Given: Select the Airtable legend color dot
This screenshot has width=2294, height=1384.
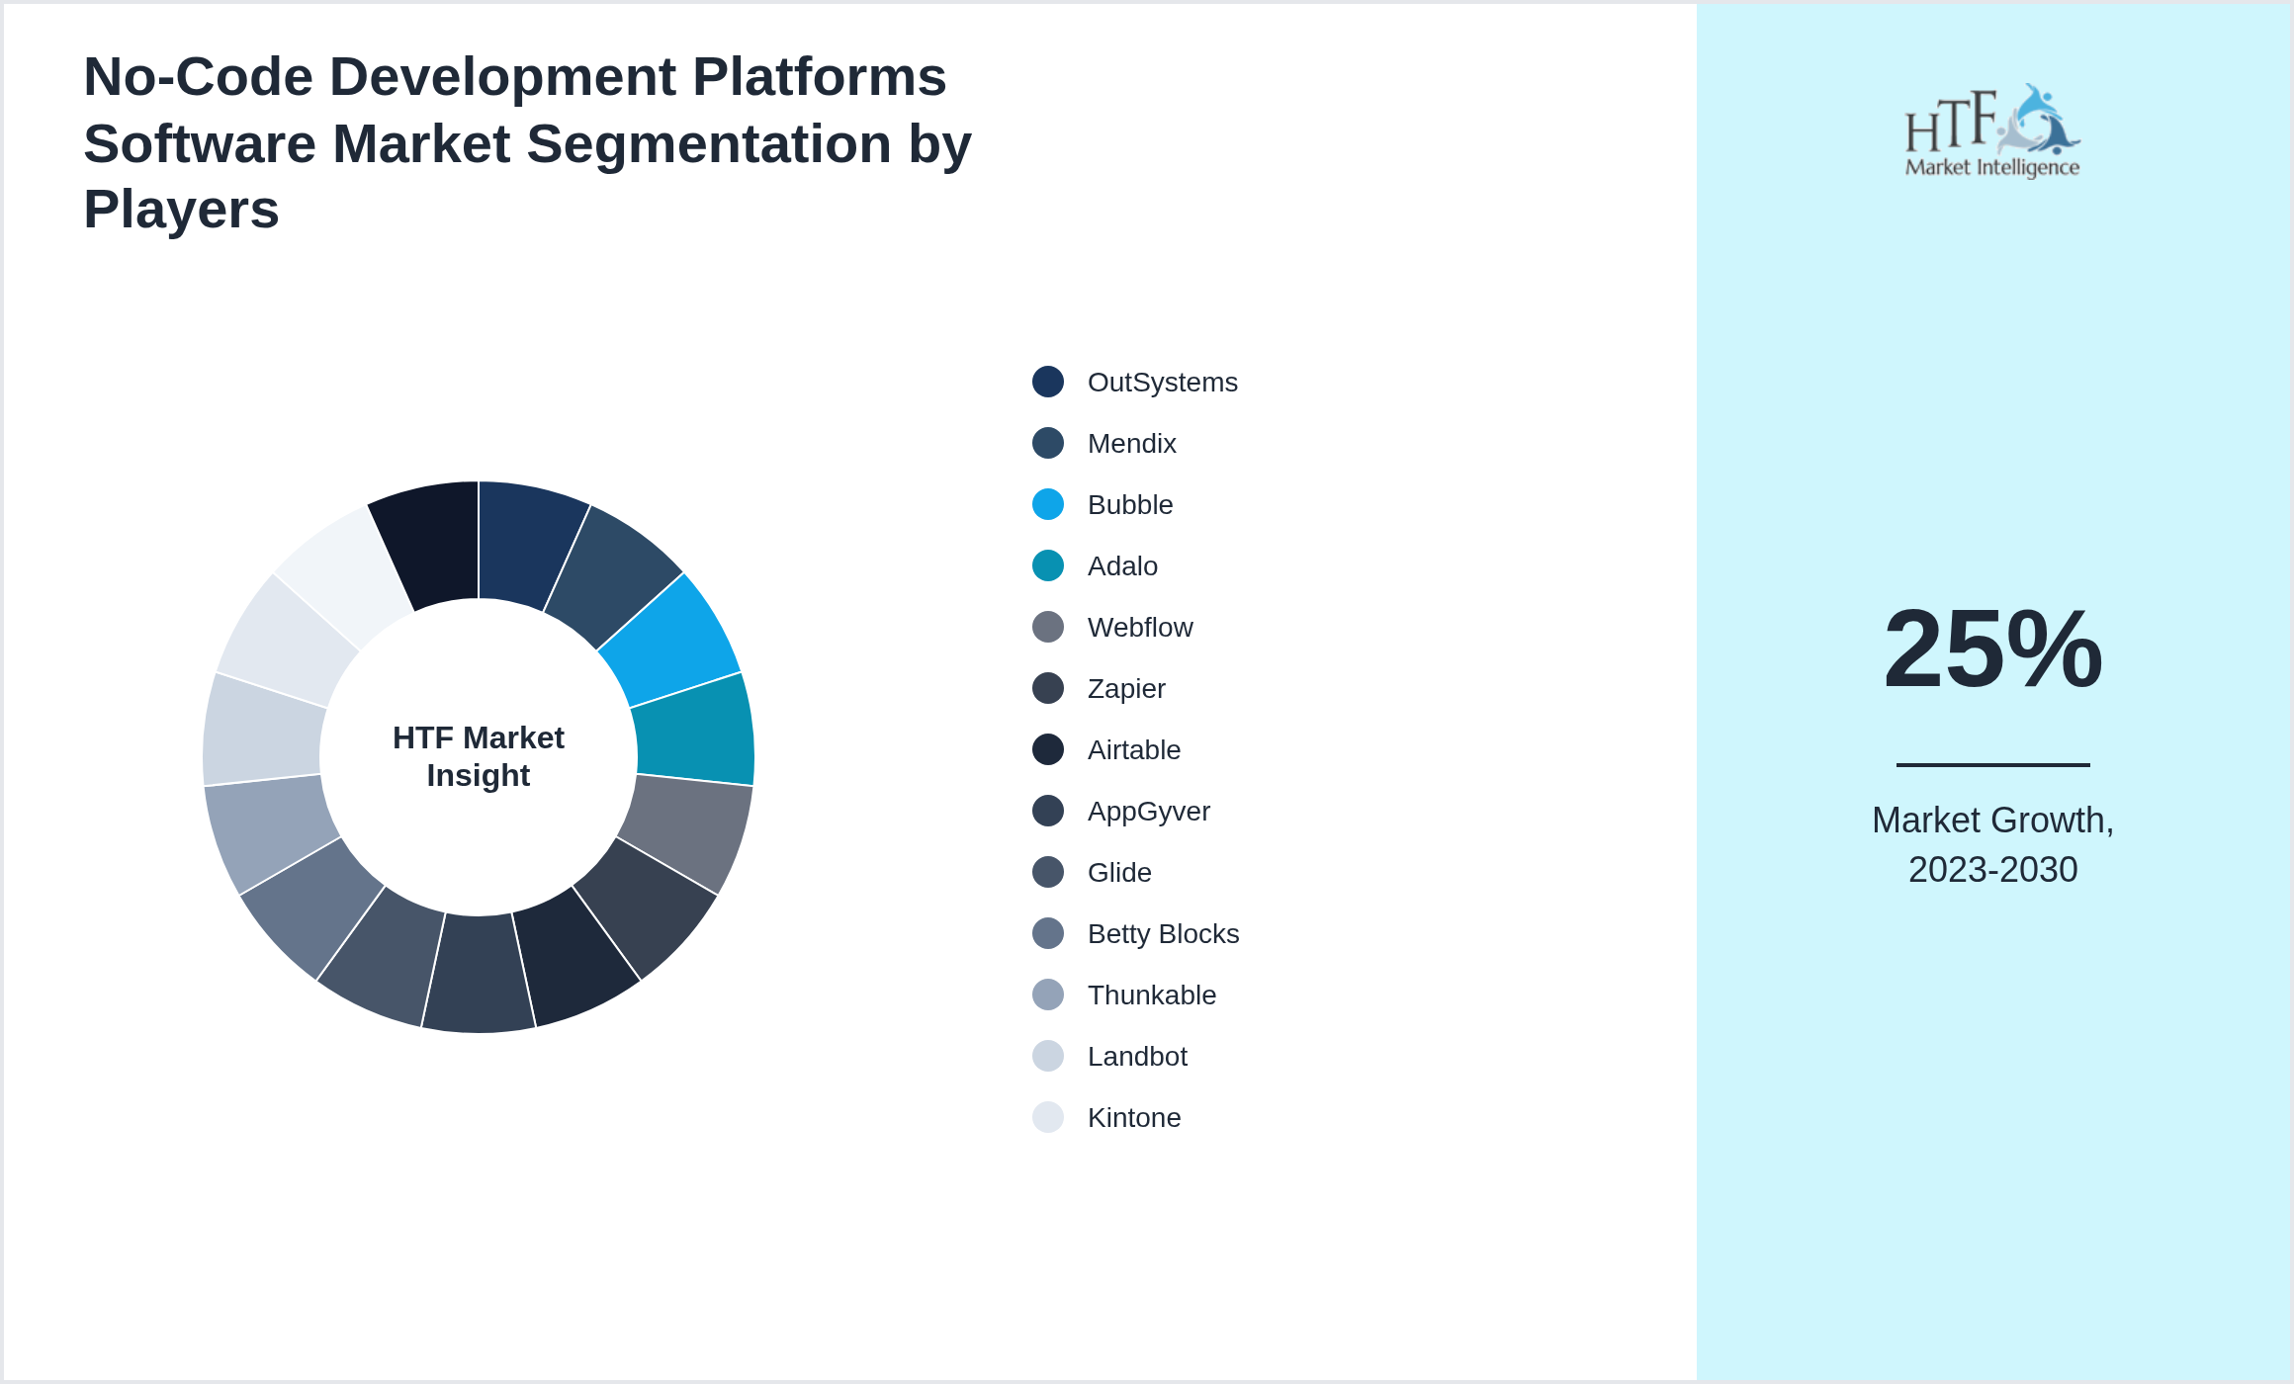Looking at the screenshot, I should pos(1046,750).
